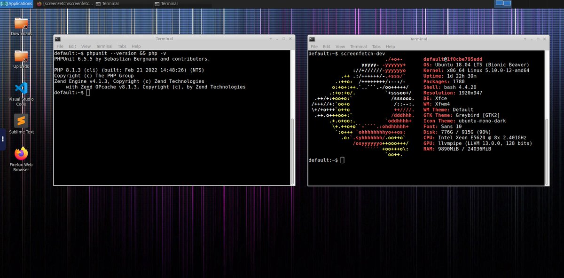Click the 'WM: Xfwm4' line
Image resolution: width=564 pixels, height=278 pixels.
[437, 104]
